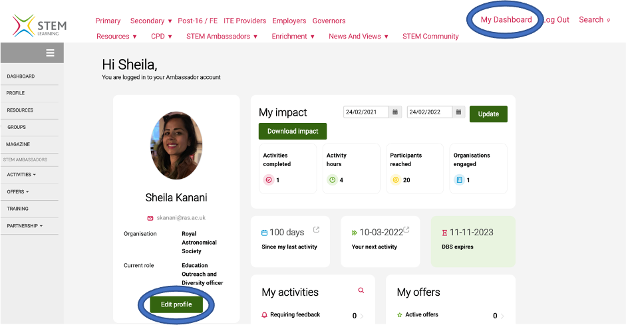The width and height of the screenshot is (626, 325).
Task: Expand the Activities sidebar submenu
Action: point(21,175)
